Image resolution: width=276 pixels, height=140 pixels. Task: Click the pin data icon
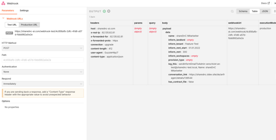tap(275, 11)
